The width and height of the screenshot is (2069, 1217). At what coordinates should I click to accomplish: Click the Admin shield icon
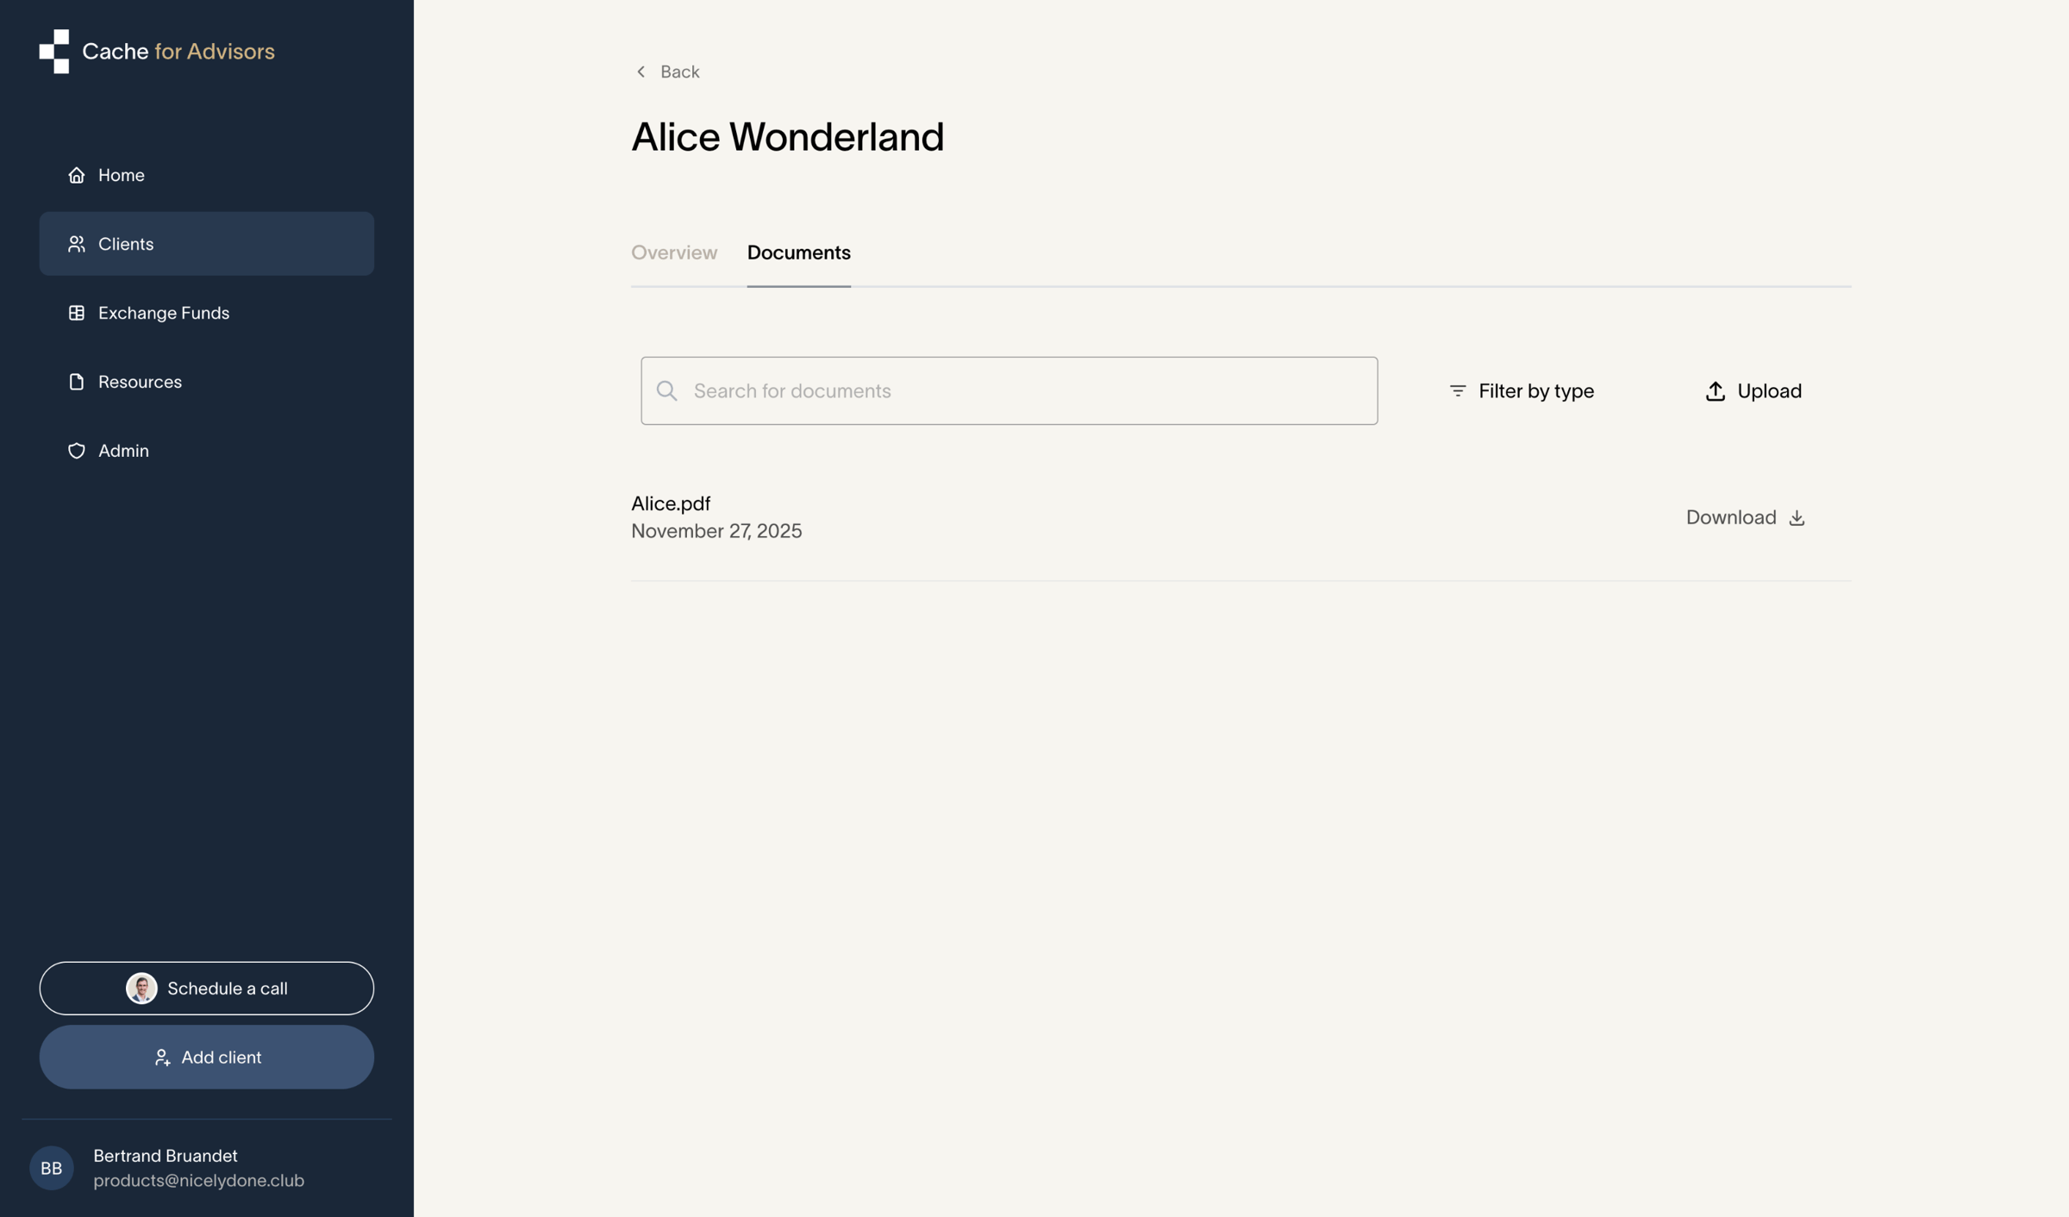tap(77, 451)
